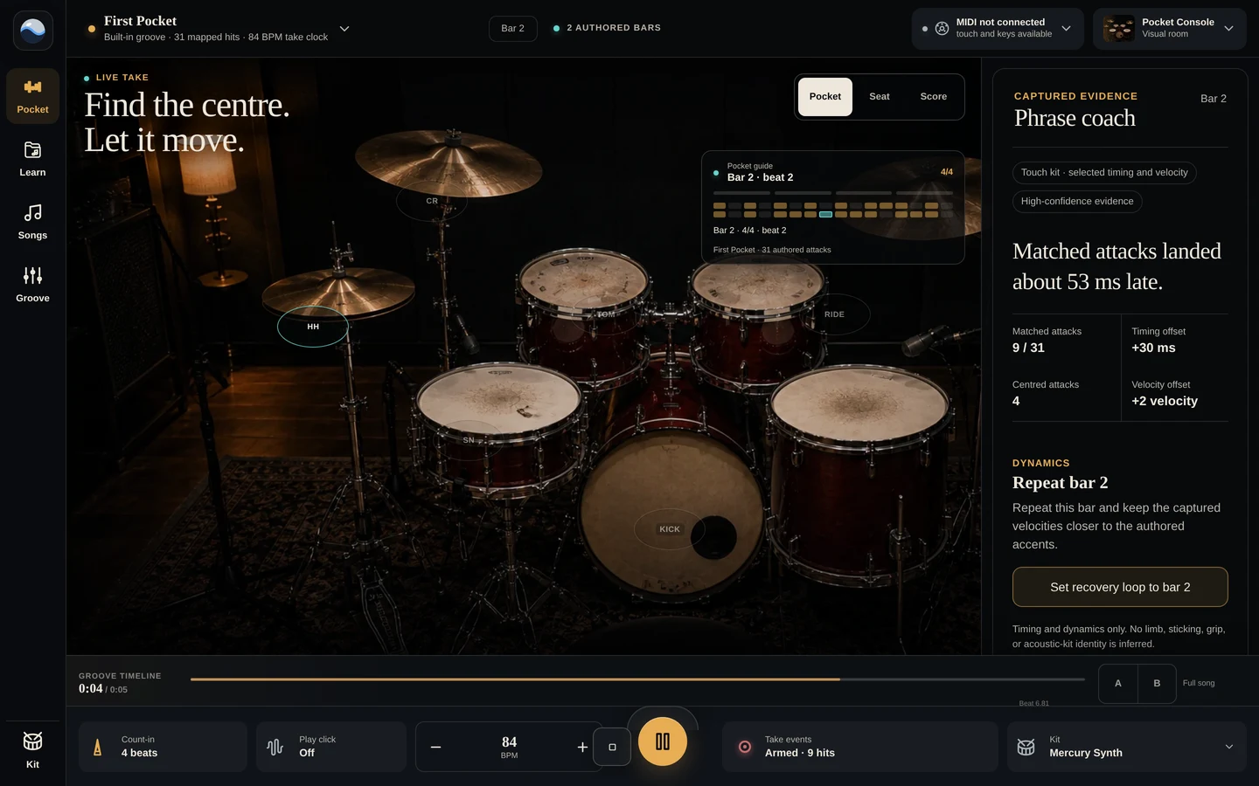This screenshot has width=1259, height=786.
Task: Click the 0:04 timeline time readout
Action: click(x=91, y=688)
